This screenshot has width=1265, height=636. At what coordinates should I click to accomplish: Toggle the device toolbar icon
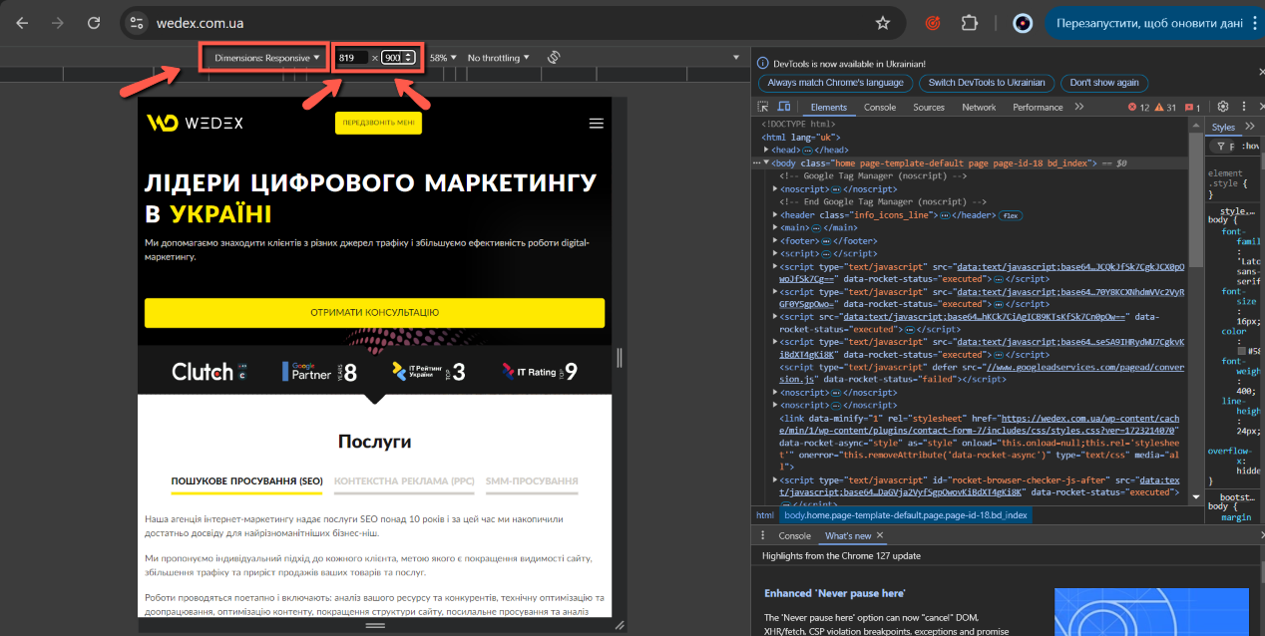[x=784, y=107]
